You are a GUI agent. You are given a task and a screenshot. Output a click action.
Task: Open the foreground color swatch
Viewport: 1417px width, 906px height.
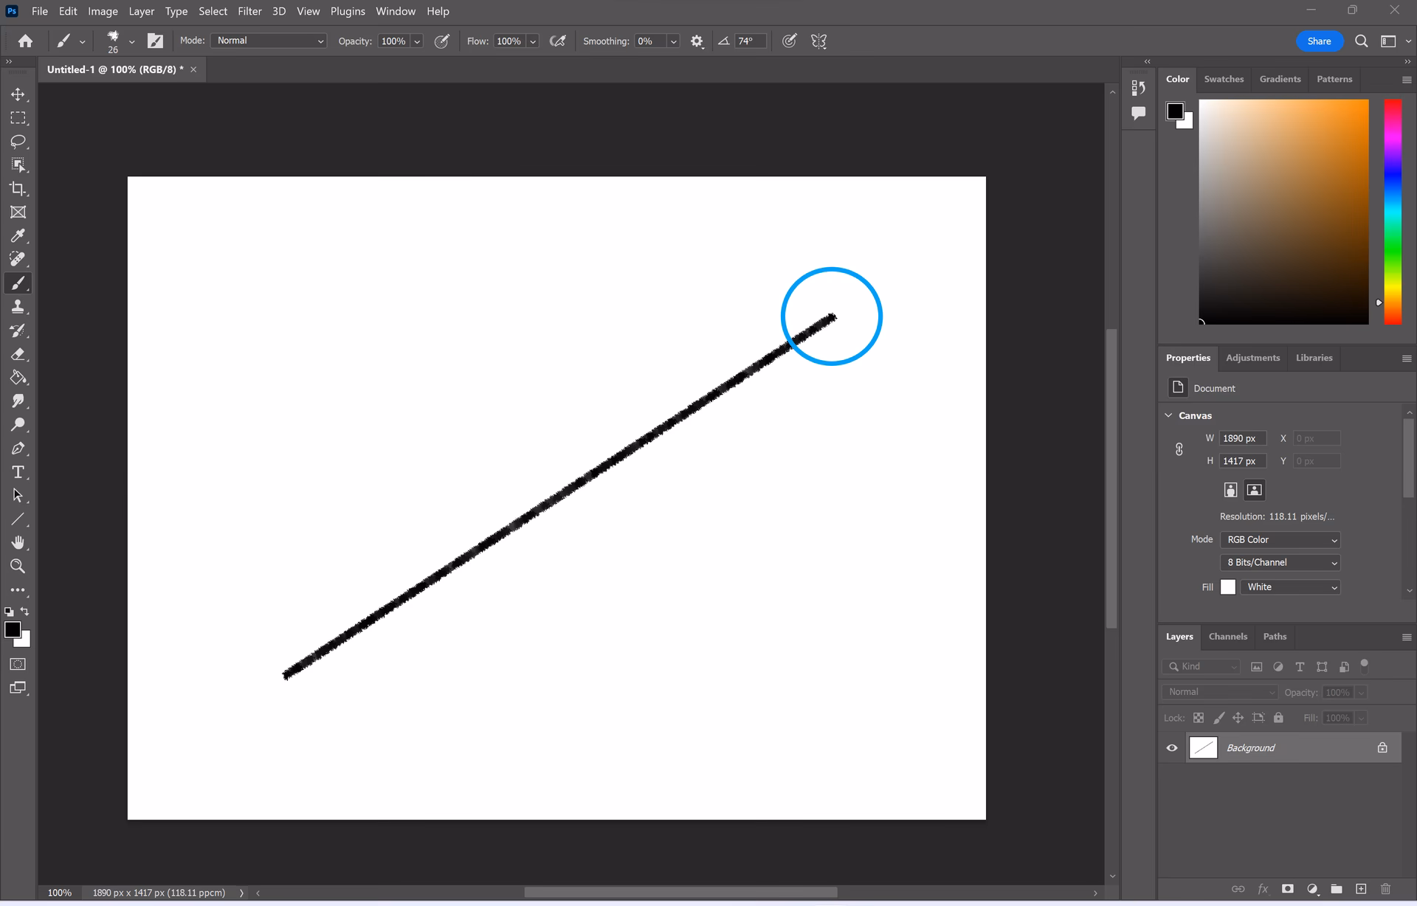tap(13, 629)
